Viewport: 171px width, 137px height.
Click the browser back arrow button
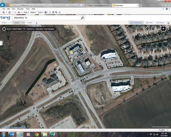coord(3,5)
